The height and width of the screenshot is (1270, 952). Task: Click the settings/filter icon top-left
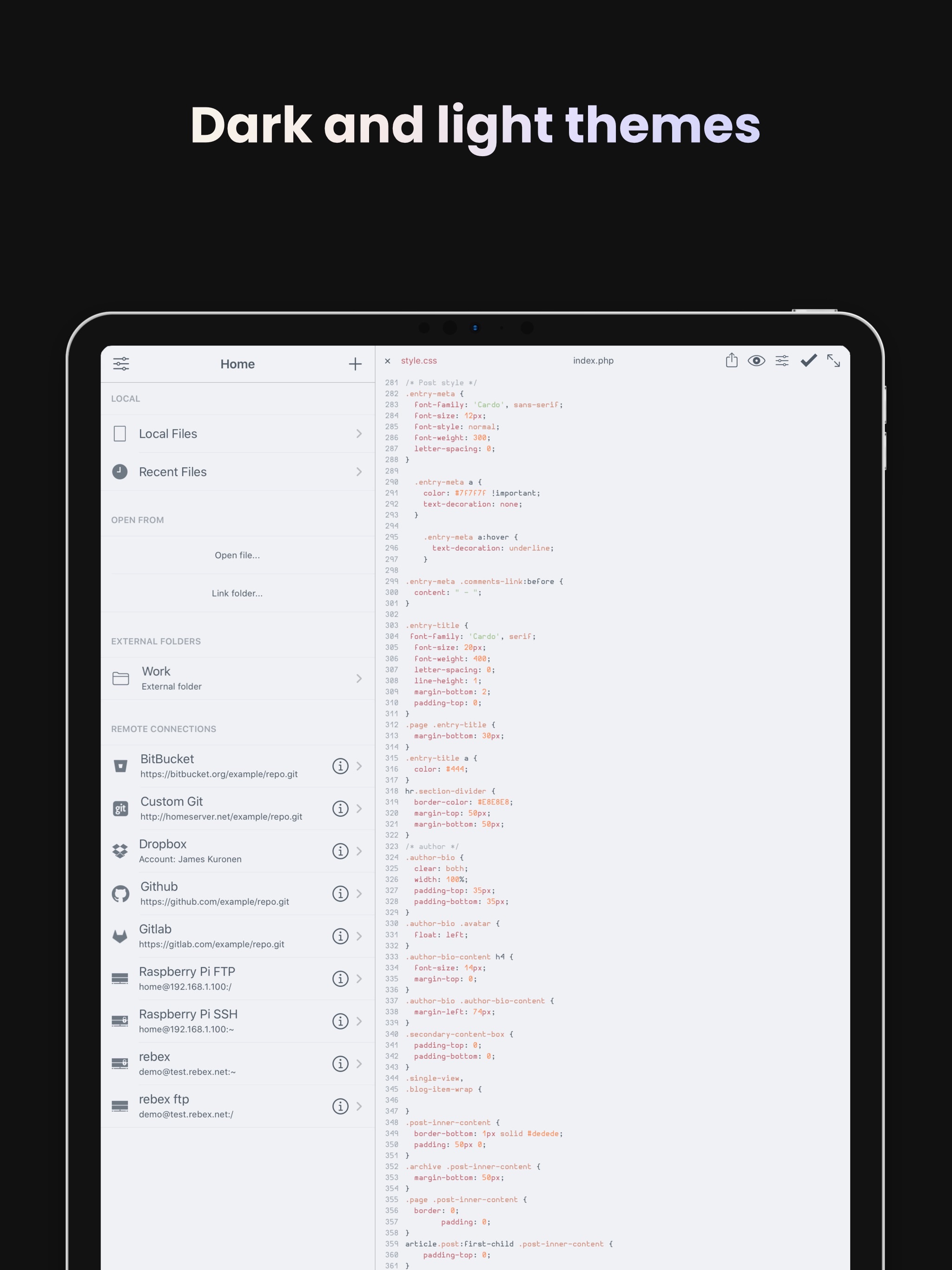pos(120,363)
